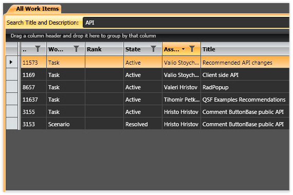The height and width of the screenshot is (195, 293).
Task: Click Task type cell in row 3155
Action: click(66, 111)
